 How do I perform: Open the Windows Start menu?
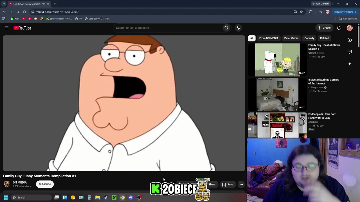click(x=6, y=198)
